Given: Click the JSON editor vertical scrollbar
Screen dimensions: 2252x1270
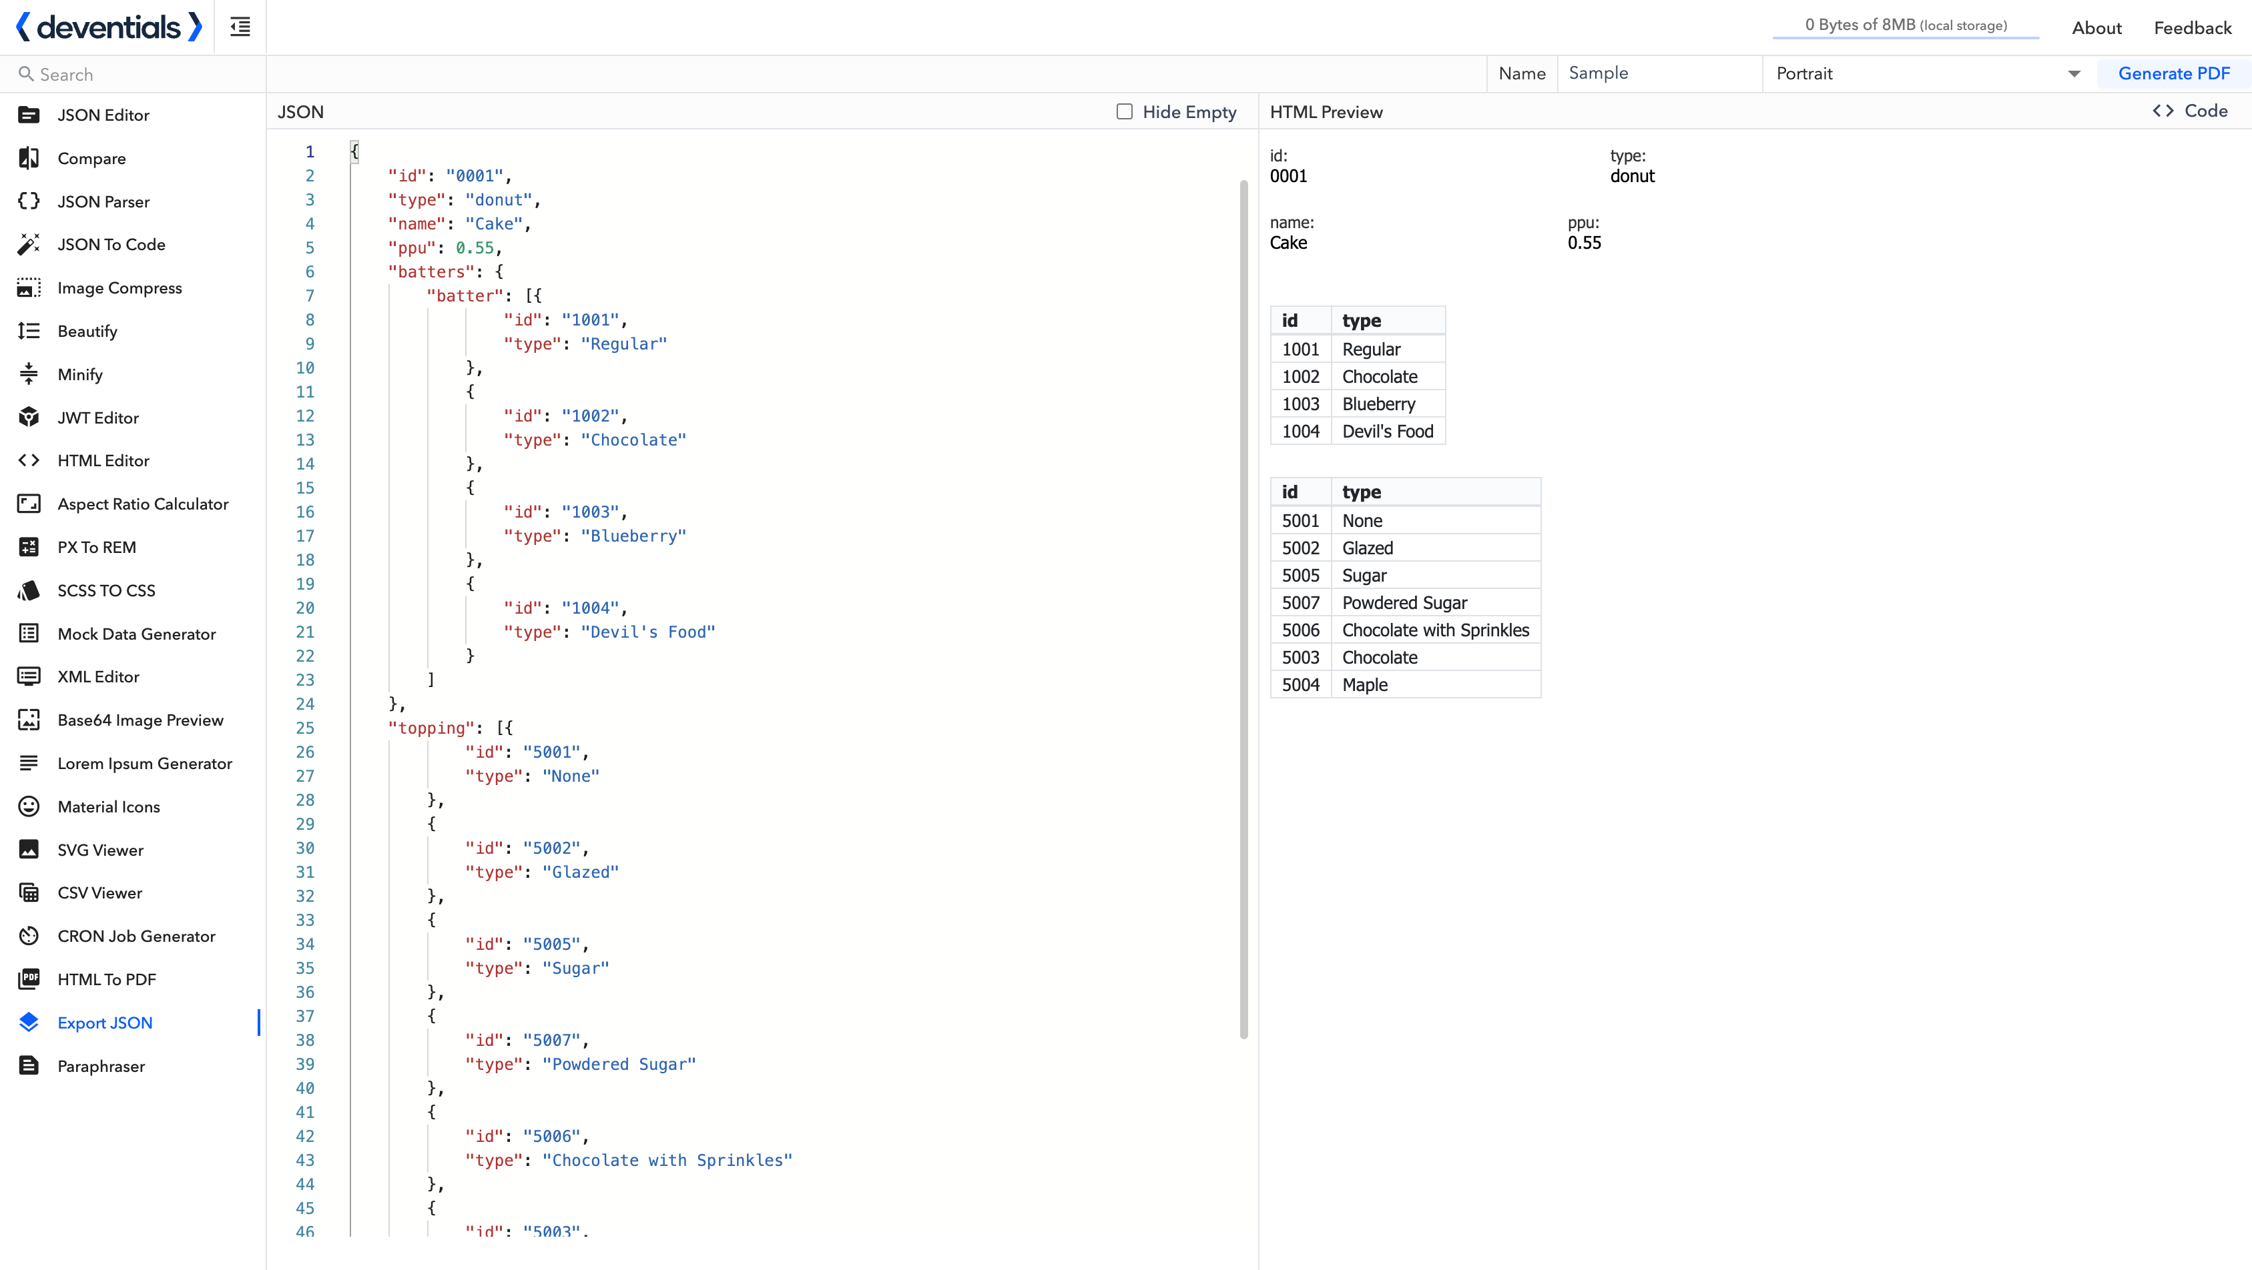Looking at the screenshot, I should (1243, 609).
